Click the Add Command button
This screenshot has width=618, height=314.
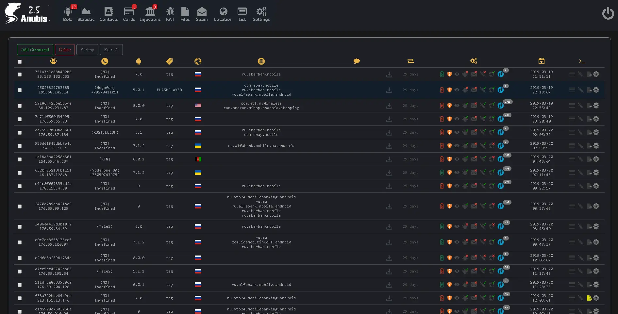click(35, 50)
